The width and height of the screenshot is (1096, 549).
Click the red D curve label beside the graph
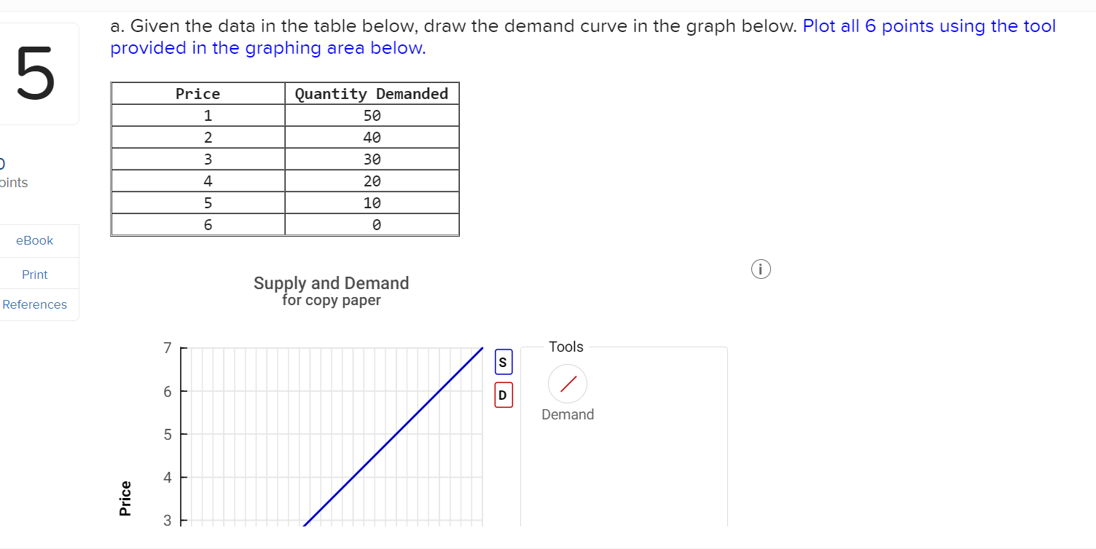pyautogui.click(x=503, y=395)
